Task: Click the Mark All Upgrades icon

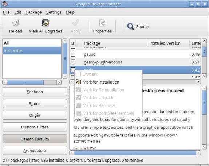Action: pyautogui.click(x=46, y=23)
